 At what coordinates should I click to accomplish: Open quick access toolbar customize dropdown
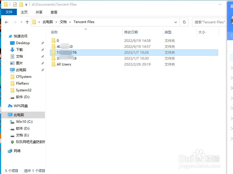[26, 5]
